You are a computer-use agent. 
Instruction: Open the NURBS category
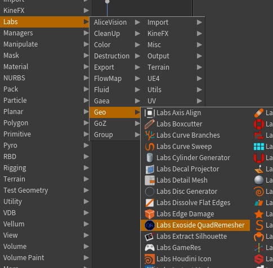[x=44, y=78]
